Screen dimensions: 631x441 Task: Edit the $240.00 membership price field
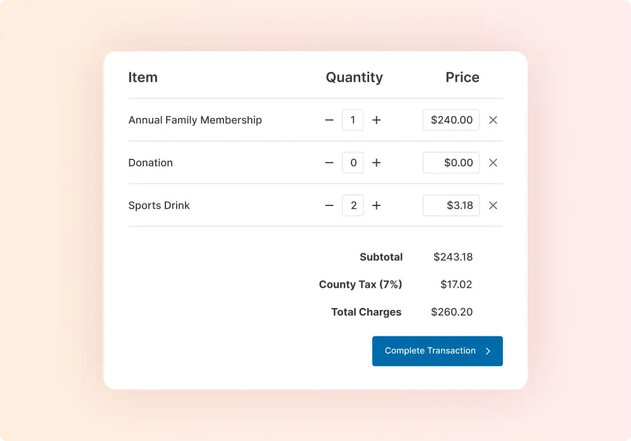[451, 120]
